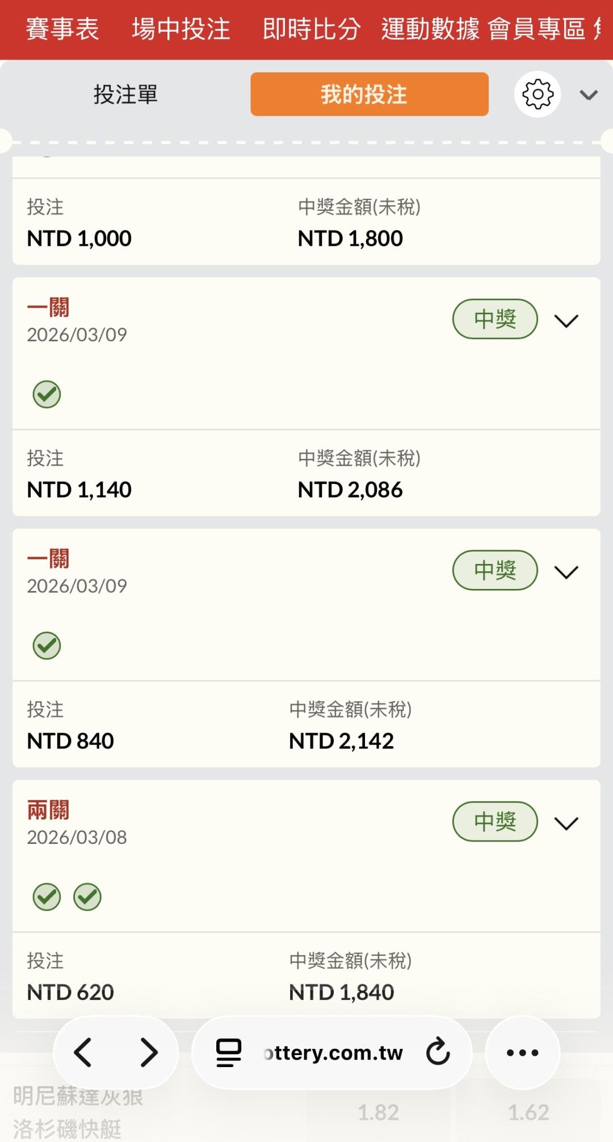
Task: Open 賽事表 in the top menu
Action: 62,29
